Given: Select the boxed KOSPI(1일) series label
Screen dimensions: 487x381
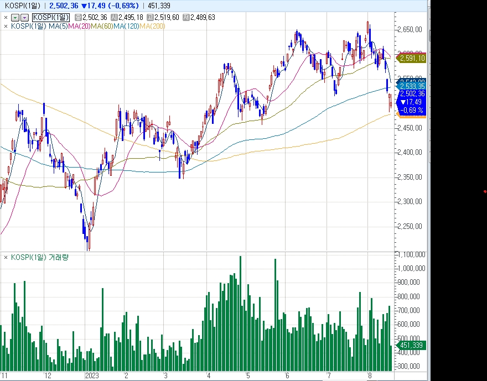Looking at the screenshot, I should click(x=51, y=17).
